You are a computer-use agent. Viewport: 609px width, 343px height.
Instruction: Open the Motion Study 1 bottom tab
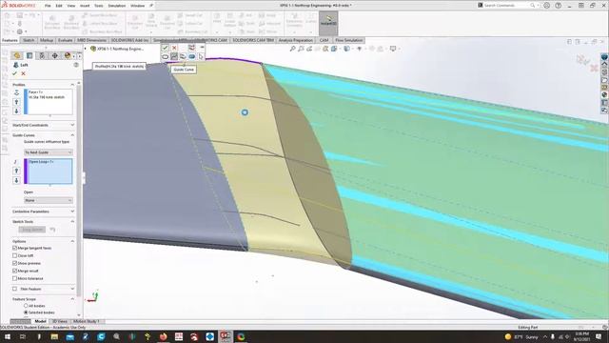[x=87, y=321]
